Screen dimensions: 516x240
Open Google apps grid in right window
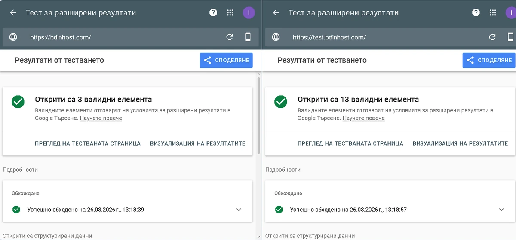click(493, 13)
